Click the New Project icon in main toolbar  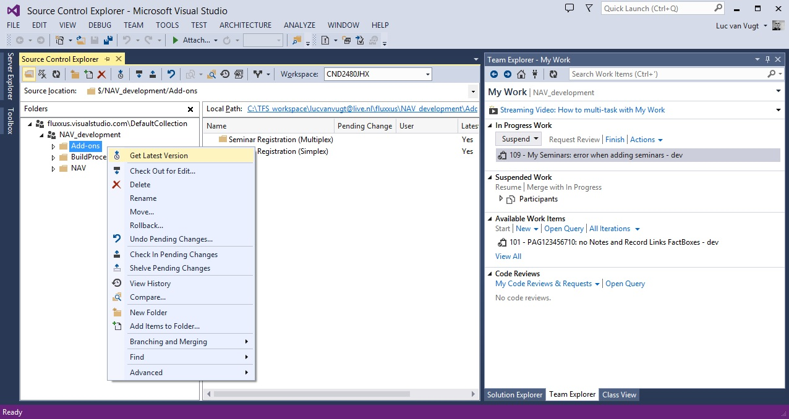(60, 40)
